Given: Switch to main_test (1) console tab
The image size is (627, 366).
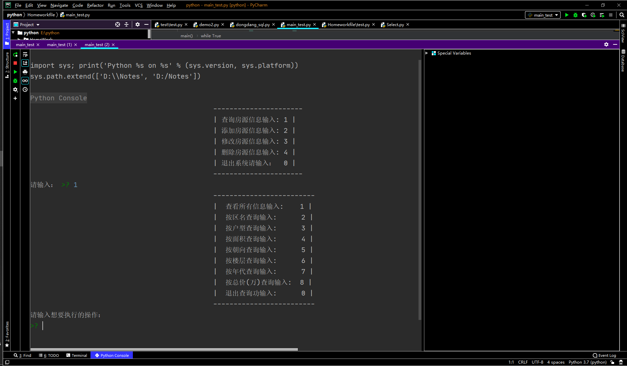Looking at the screenshot, I should coord(59,44).
